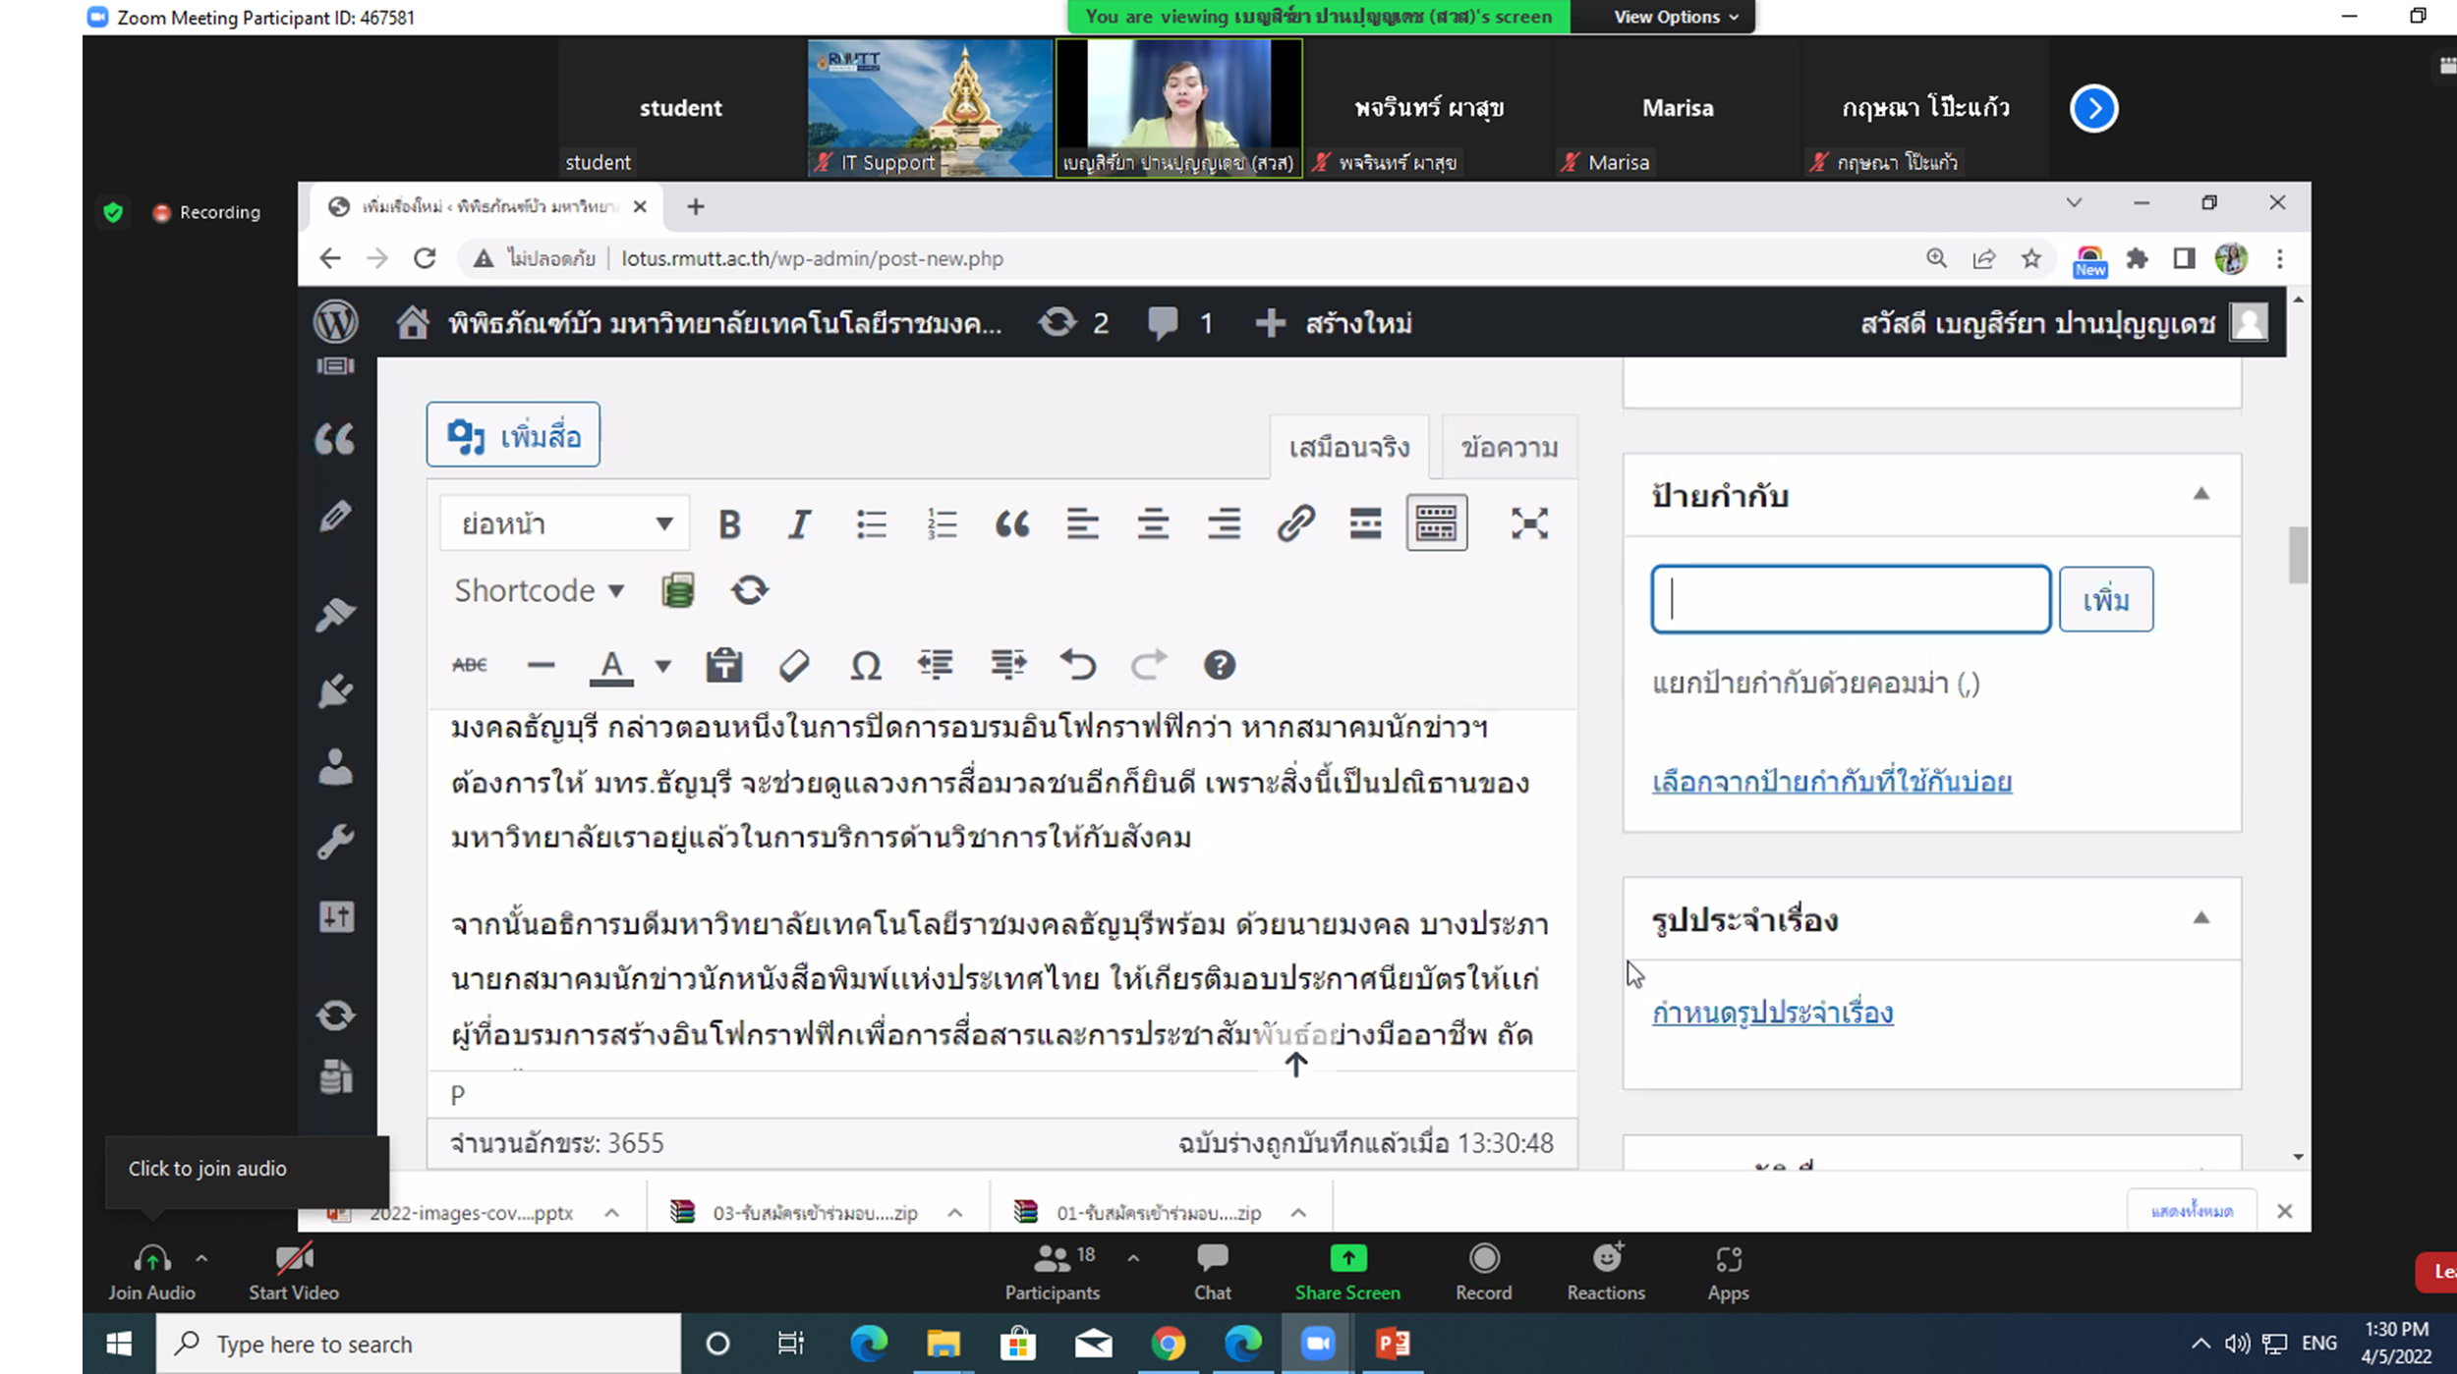The height and width of the screenshot is (1374, 2457).
Task: Insert the Read More tag
Action: point(1366,523)
